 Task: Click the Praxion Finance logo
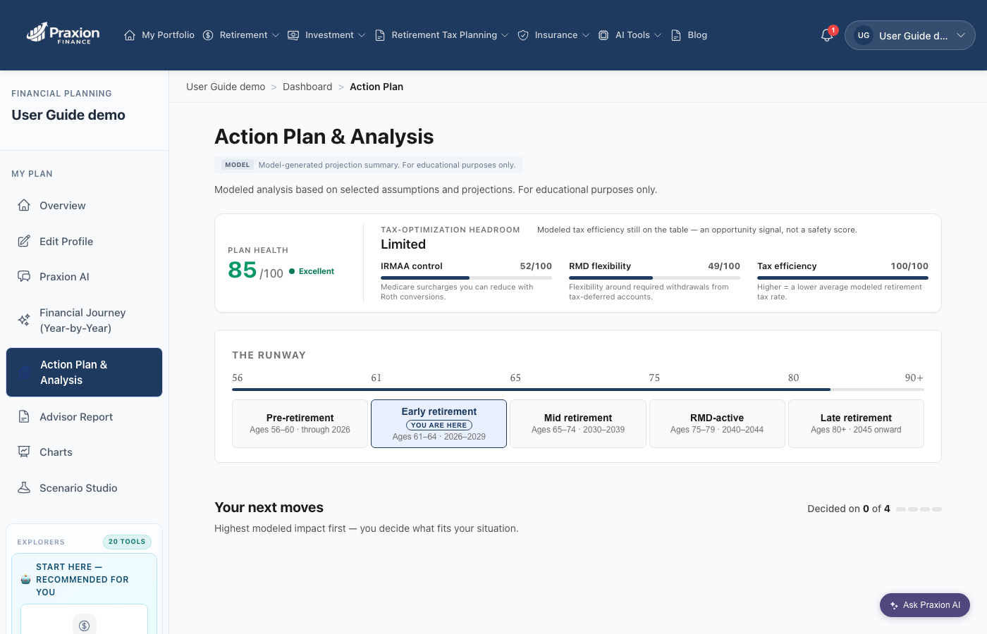pyautogui.click(x=63, y=33)
